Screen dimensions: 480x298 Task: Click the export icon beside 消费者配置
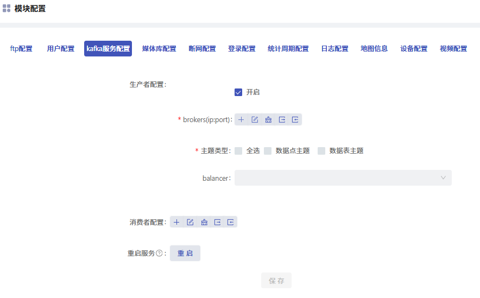coord(217,222)
